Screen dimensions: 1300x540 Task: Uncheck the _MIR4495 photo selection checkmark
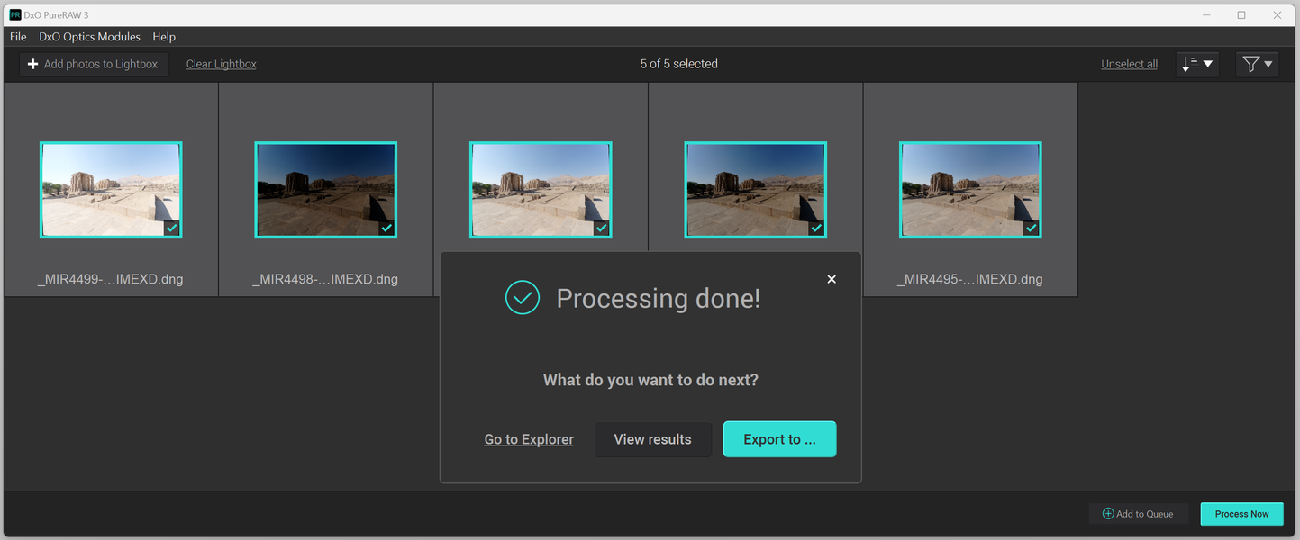click(1032, 229)
